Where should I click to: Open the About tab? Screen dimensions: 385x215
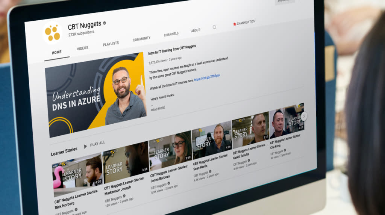click(196, 30)
